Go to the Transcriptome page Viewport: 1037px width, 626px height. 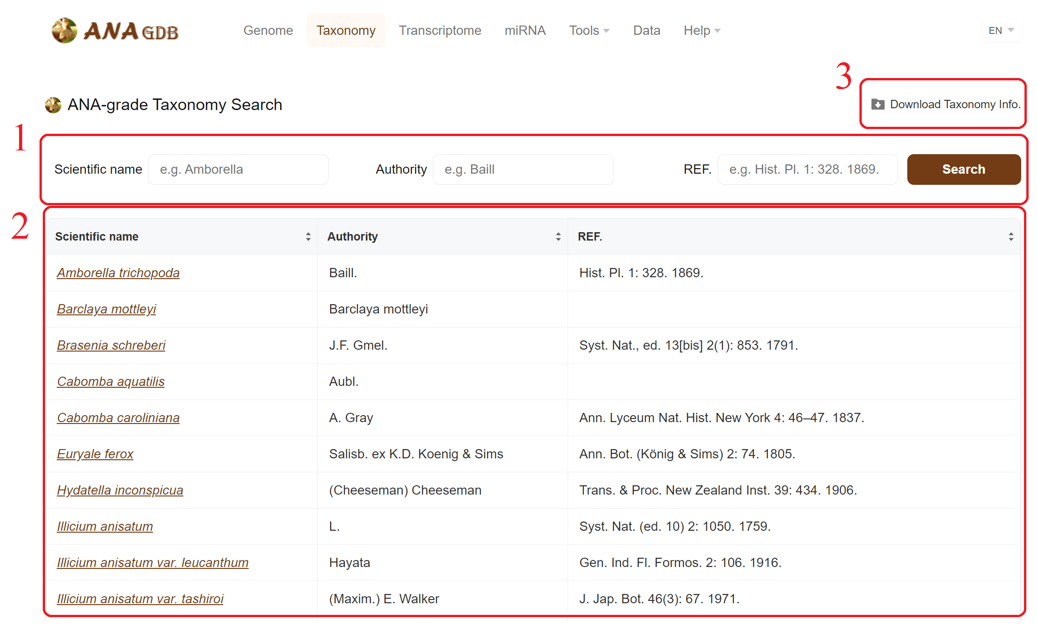440,31
